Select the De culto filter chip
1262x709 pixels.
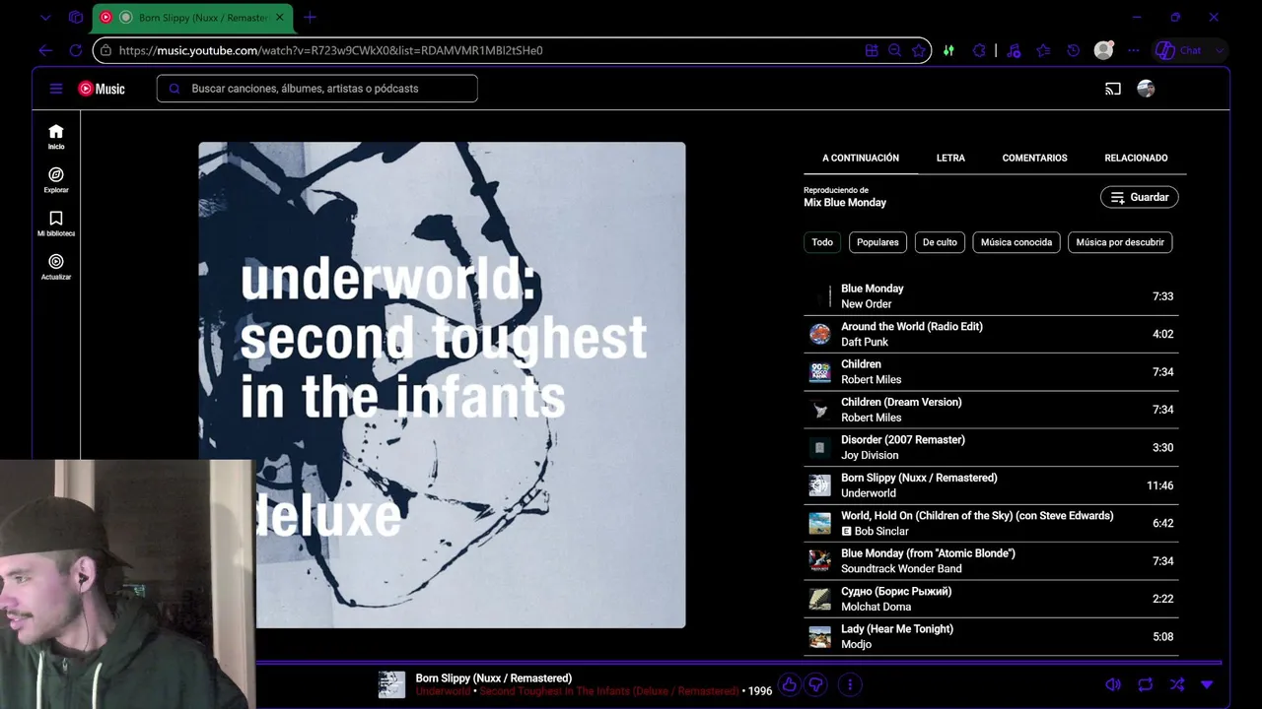(x=940, y=242)
